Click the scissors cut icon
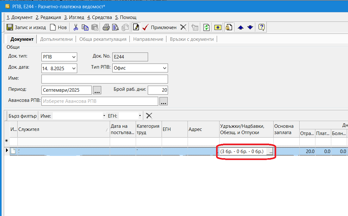Image resolution: width=348 pixels, height=216 pixels. coord(76,27)
